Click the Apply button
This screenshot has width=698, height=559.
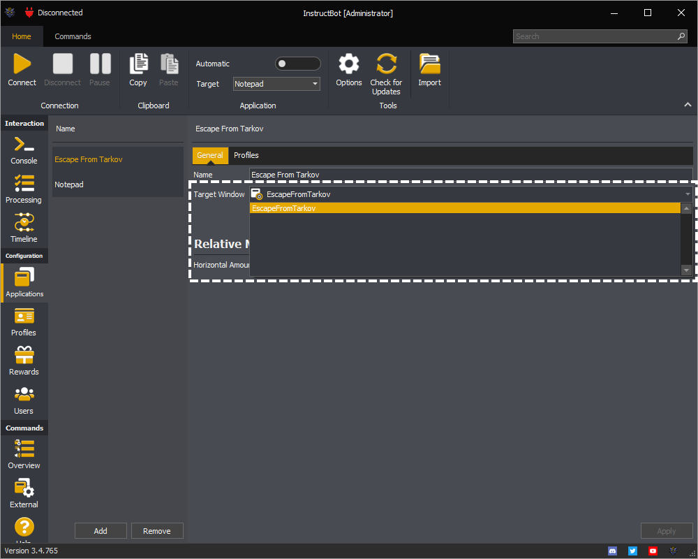point(667,531)
